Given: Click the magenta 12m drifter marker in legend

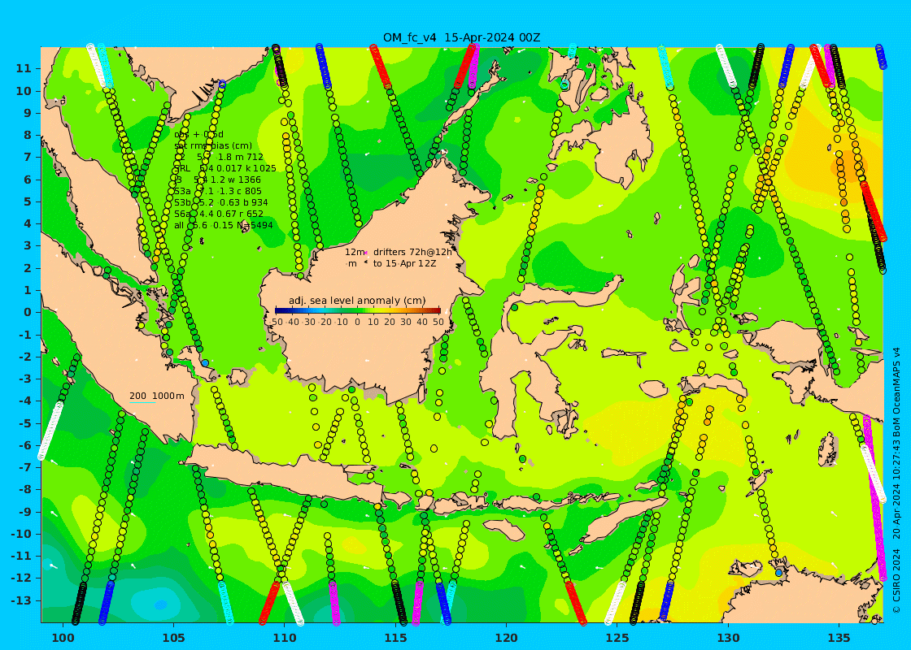Looking at the screenshot, I should [367, 252].
